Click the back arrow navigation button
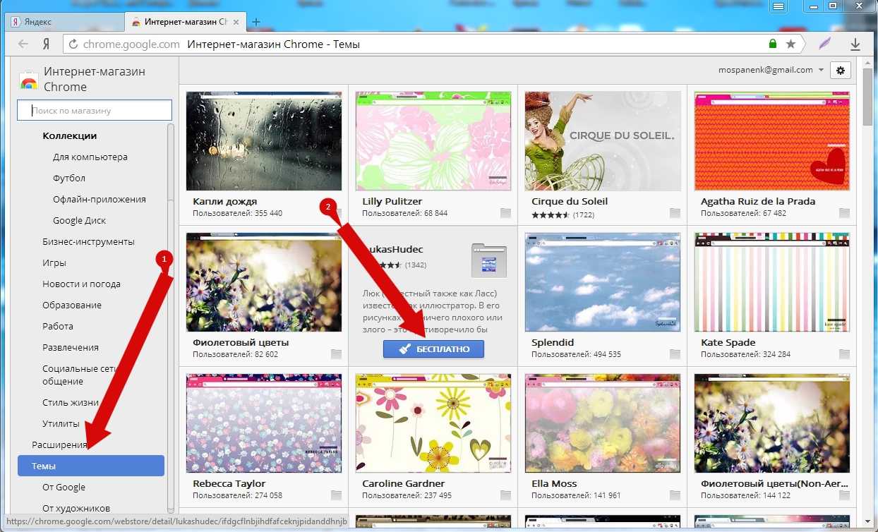 click(x=23, y=44)
